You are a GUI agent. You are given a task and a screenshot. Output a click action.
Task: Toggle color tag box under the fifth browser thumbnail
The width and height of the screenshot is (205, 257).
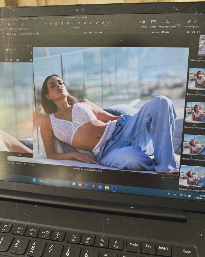188,187
